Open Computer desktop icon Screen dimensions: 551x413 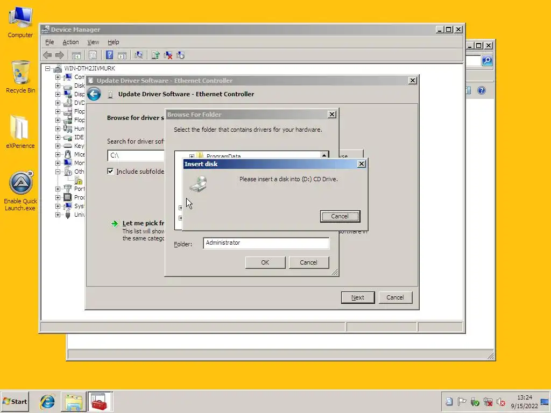click(x=20, y=23)
